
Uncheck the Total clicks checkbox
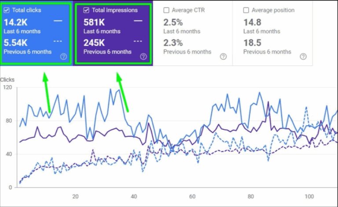pyautogui.click(x=7, y=10)
